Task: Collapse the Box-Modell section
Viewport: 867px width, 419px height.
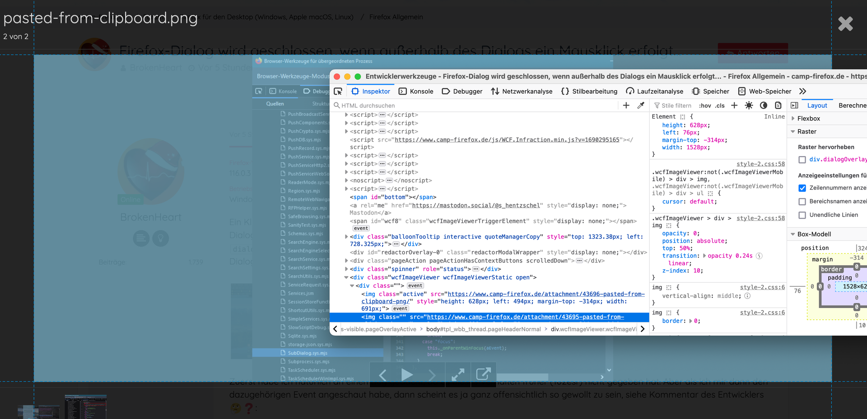Action: (x=793, y=235)
